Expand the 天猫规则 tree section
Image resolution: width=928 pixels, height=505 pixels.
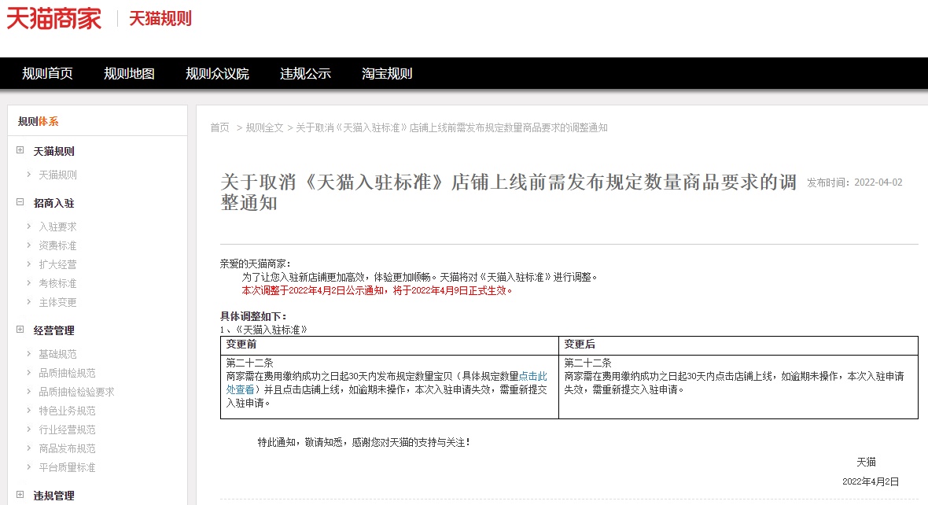20,150
